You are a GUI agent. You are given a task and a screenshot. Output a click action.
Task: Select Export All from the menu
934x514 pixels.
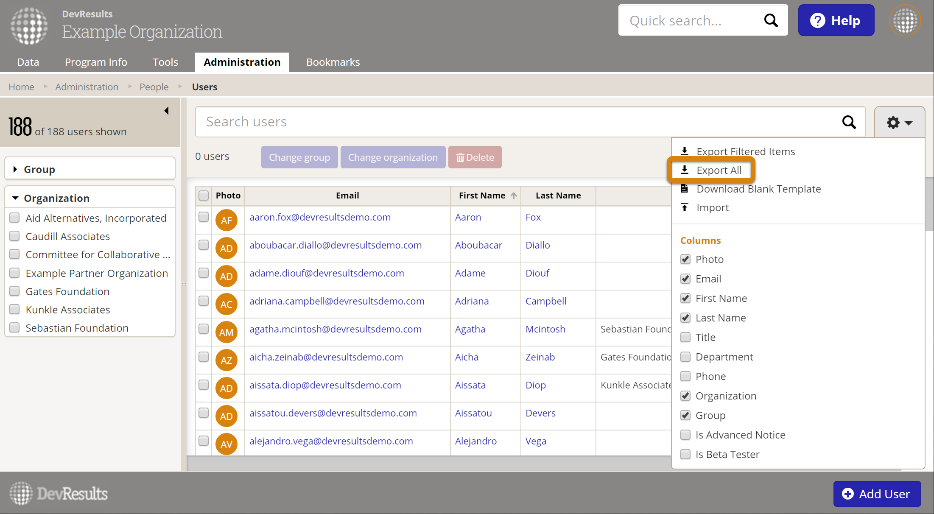[x=719, y=170]
